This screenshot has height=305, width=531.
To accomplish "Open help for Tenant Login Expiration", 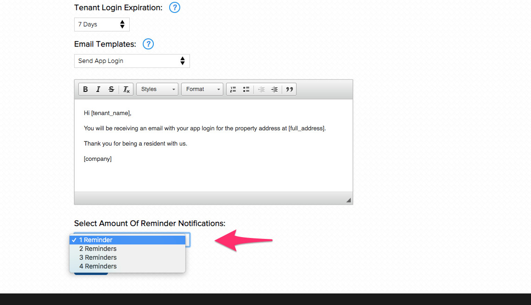I will pyautogui.click(x=174, y=7).
